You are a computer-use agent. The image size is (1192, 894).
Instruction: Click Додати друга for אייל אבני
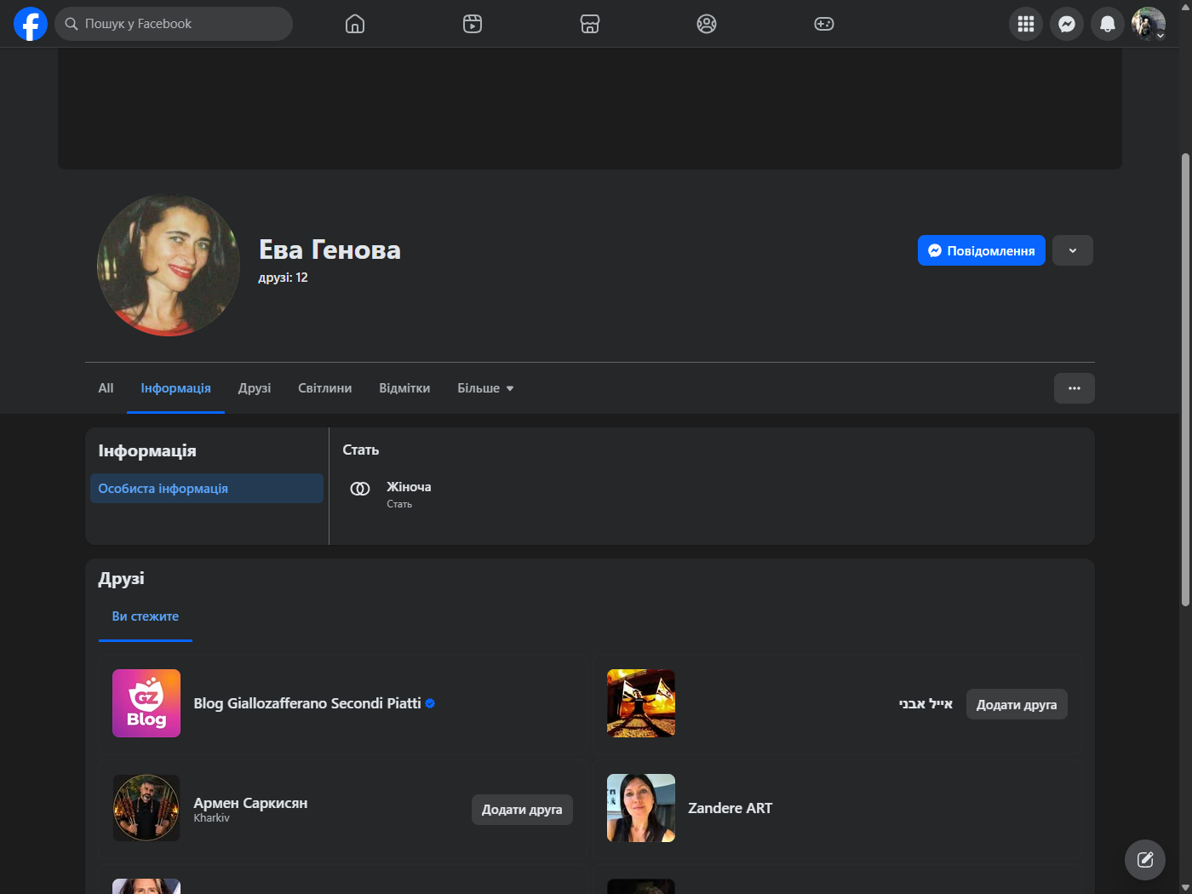(x=1017, y=704)
